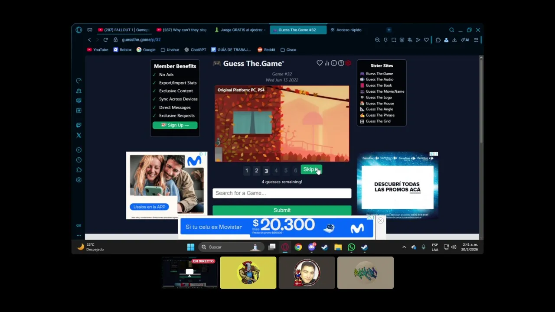Open history clock icon in Opera sidebar
Image resolution: width=555 pixels, height=312 pixels.
pos(78,160)
